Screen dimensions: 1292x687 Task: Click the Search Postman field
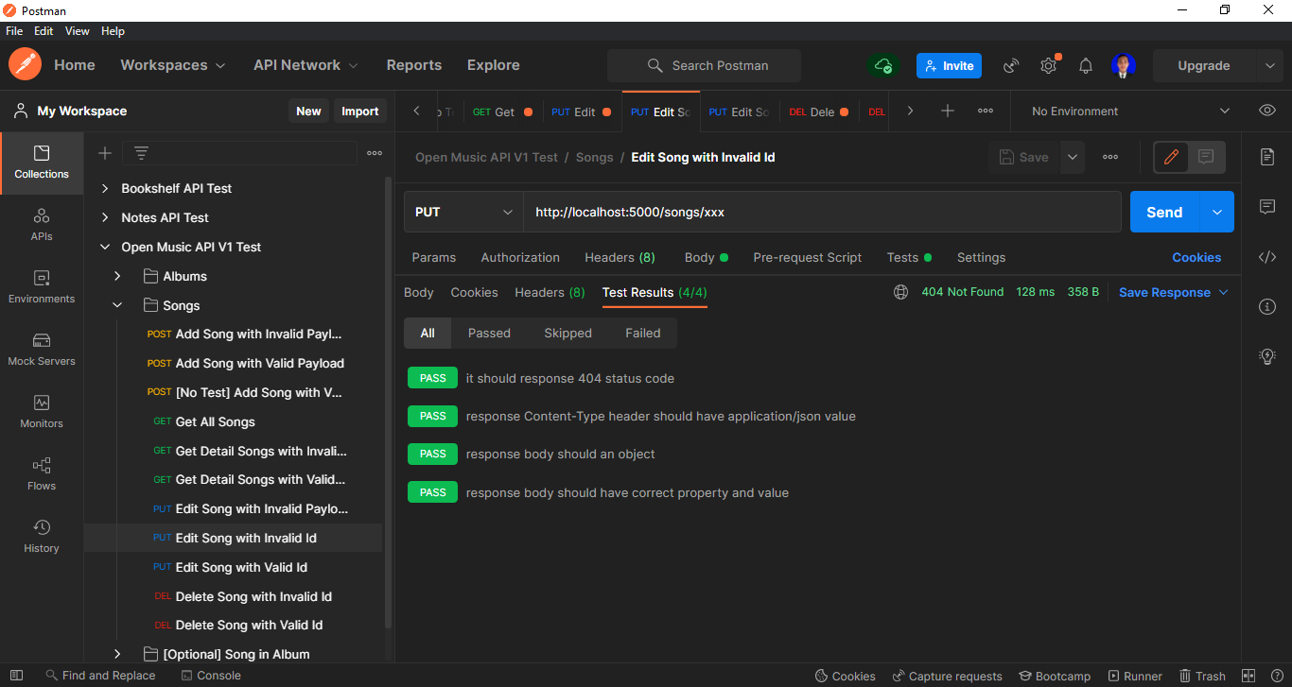pos(704,65)
